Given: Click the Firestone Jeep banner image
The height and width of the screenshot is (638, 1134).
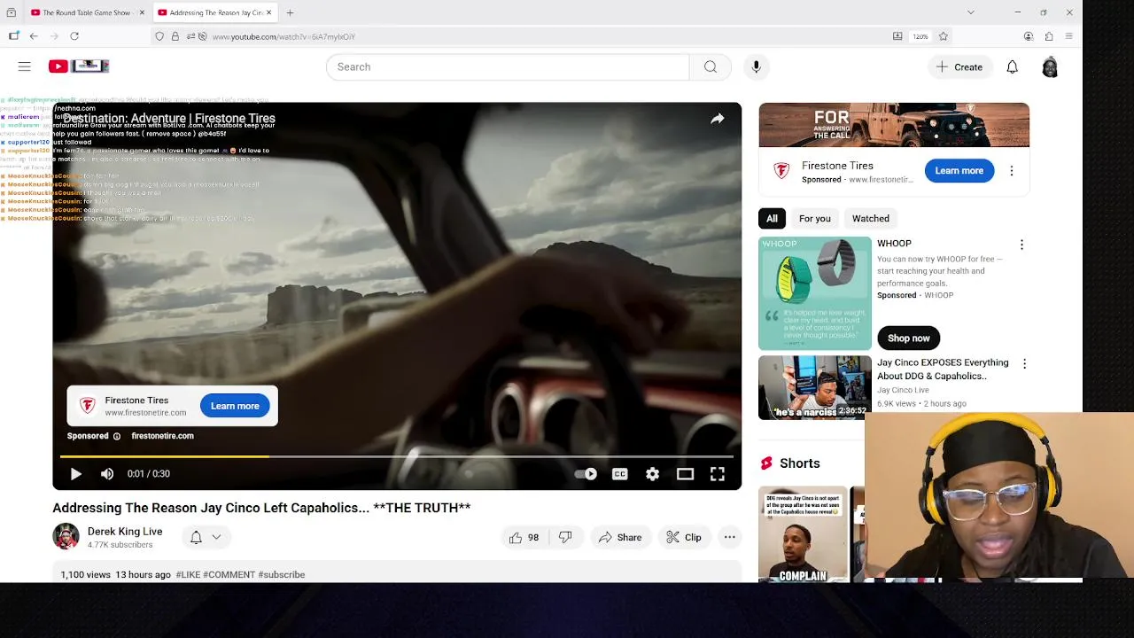Looking at the screenshot, I should 894,125.
